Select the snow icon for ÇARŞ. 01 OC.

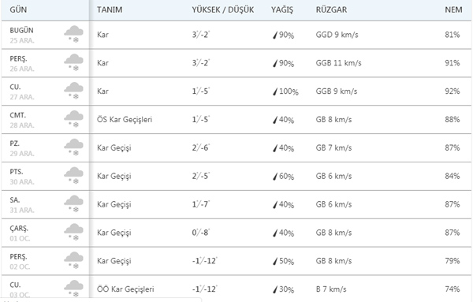(x=73, y=233)
